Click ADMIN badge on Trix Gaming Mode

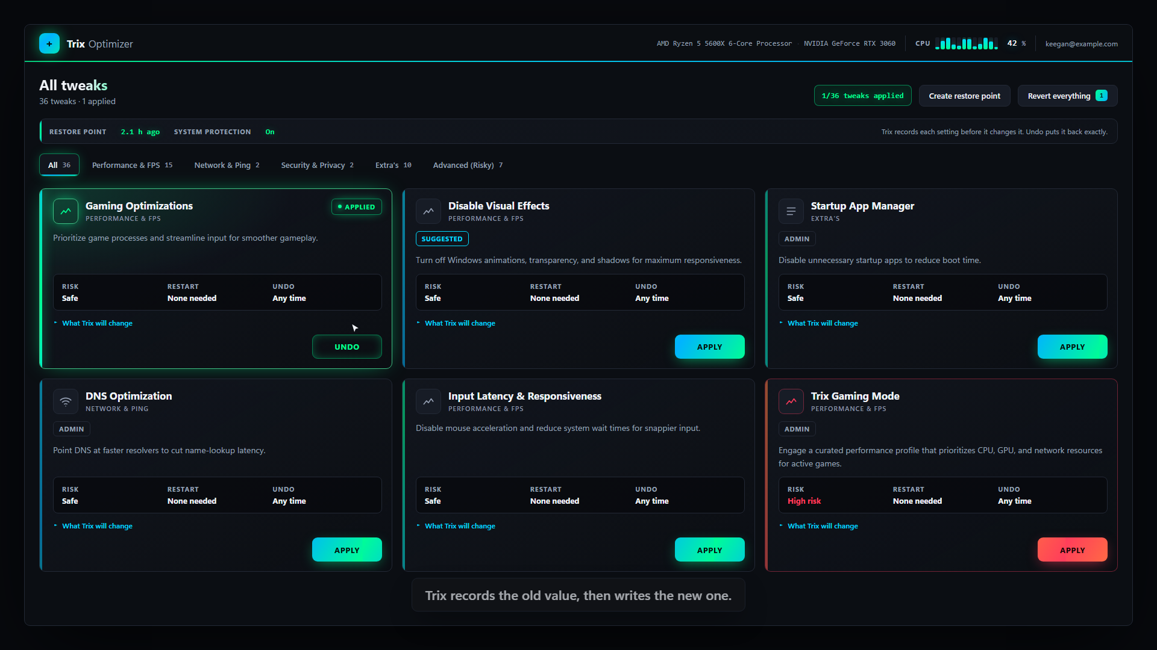(x=797, y=429)
